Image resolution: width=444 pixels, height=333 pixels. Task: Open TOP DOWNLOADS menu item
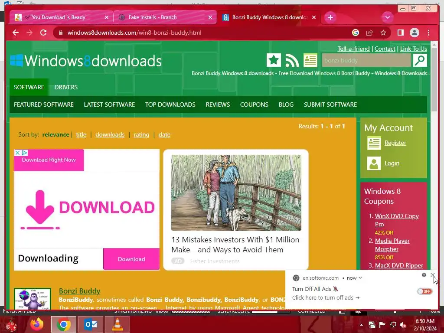[x=170, y=104]
